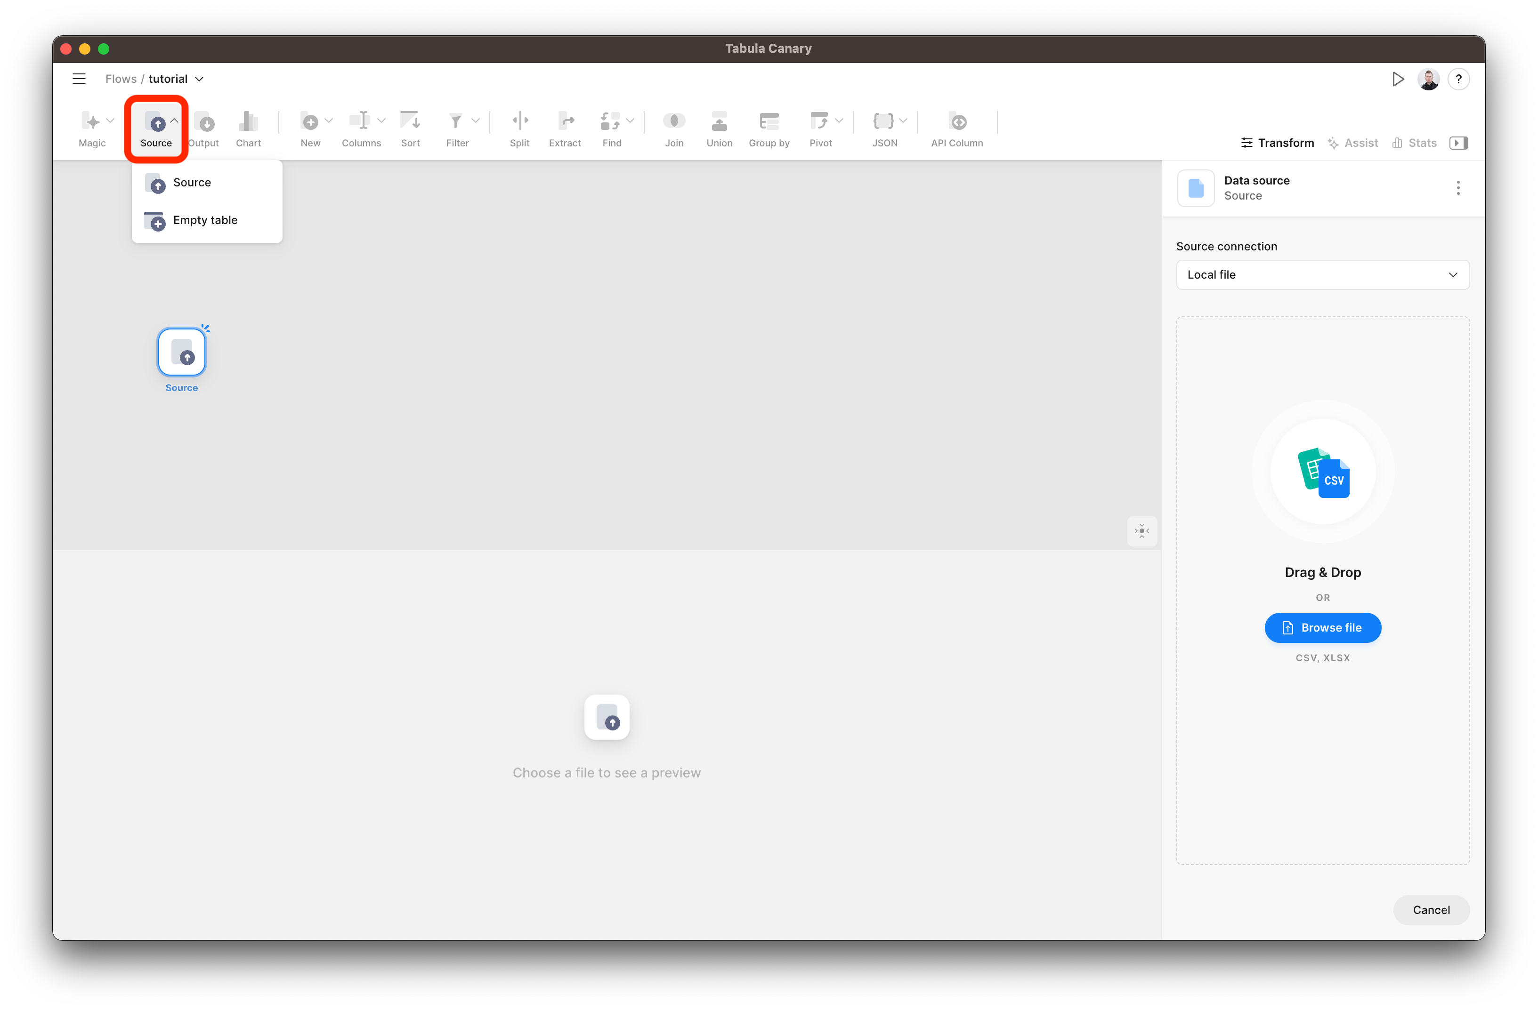The width and height of the screenshot is (1538, 1010).
Task: Click the Browse file button
Action: pos(1322,628)
